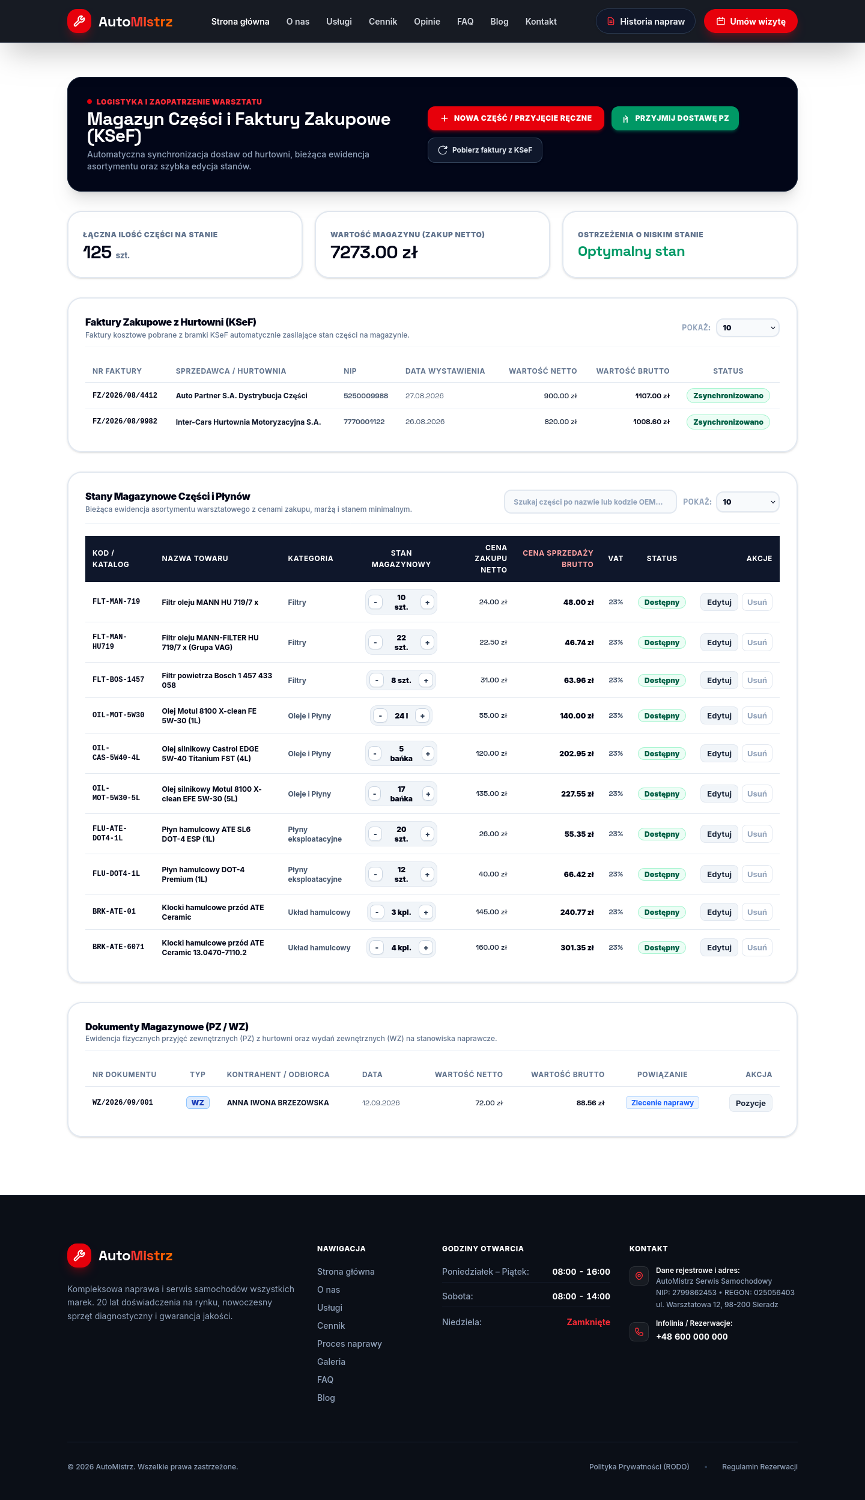This screenshot has height=1500, width=865.
Task: Decrease stock of Filtr powietrza Bosch 1 457 433 058
Action: tap(377, 681)
